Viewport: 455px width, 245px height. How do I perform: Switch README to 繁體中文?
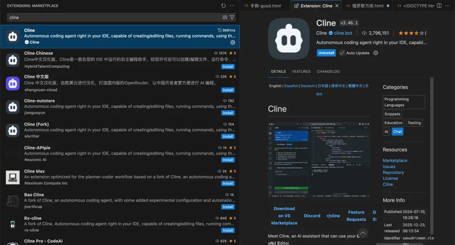coord(356,86)
